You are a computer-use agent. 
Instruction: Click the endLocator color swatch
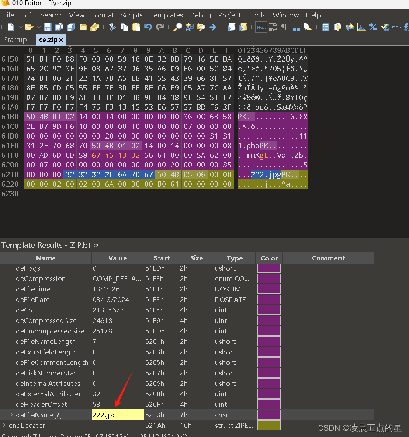pyautogui.click(x=269, y=425)
